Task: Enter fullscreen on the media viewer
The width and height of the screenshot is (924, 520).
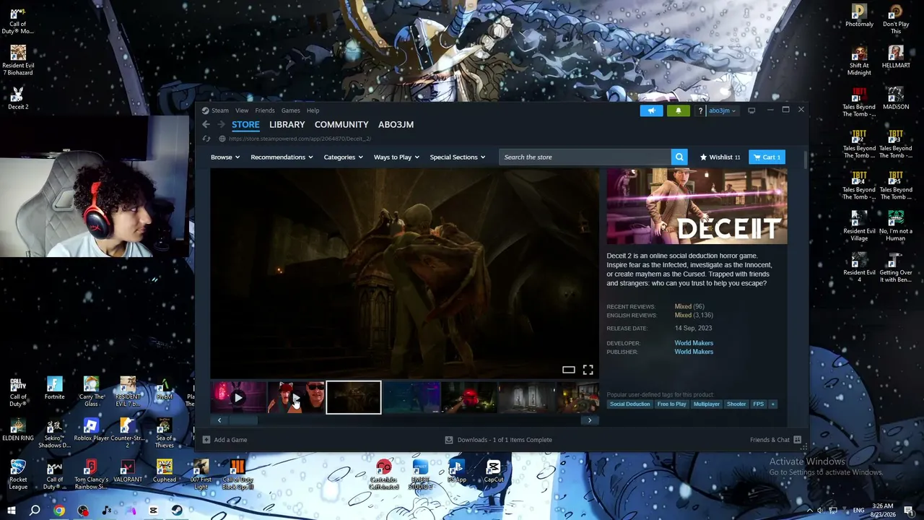Action: [588, 370]
